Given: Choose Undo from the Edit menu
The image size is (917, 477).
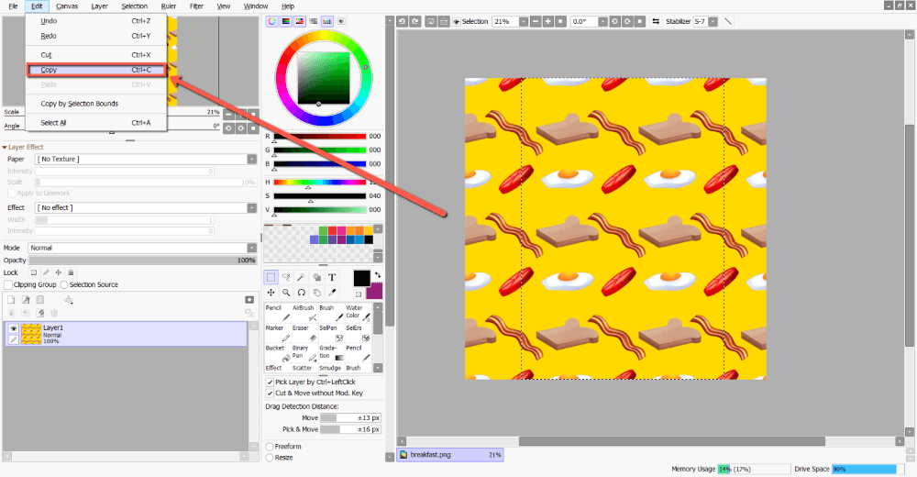Looking at the screenshot, I should click(x=96, y=21).
